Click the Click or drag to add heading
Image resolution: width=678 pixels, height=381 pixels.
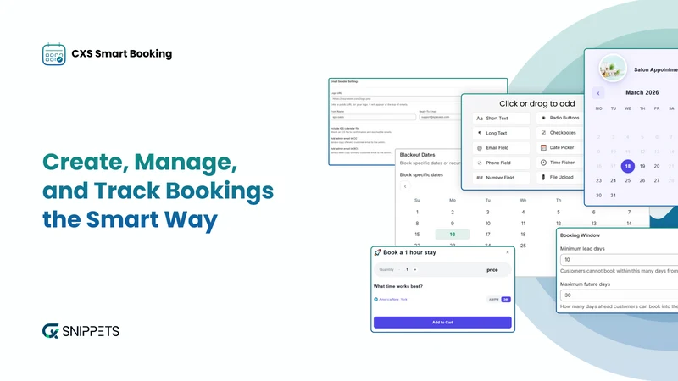[x=537, y=103]
